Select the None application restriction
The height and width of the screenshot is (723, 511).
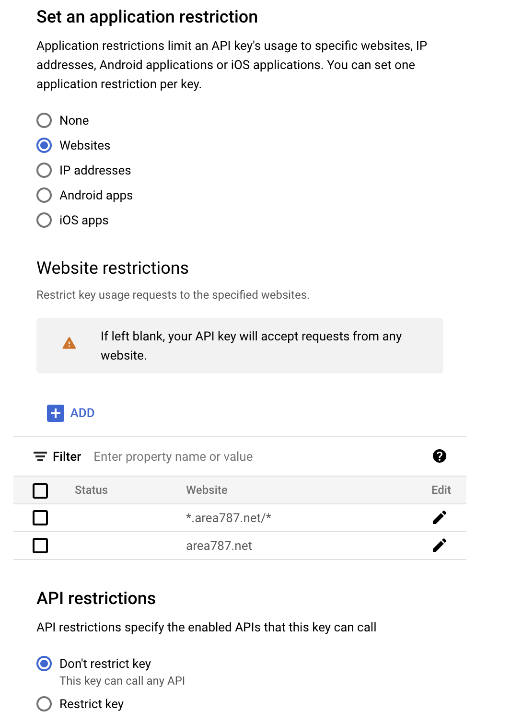click(44, 120)
